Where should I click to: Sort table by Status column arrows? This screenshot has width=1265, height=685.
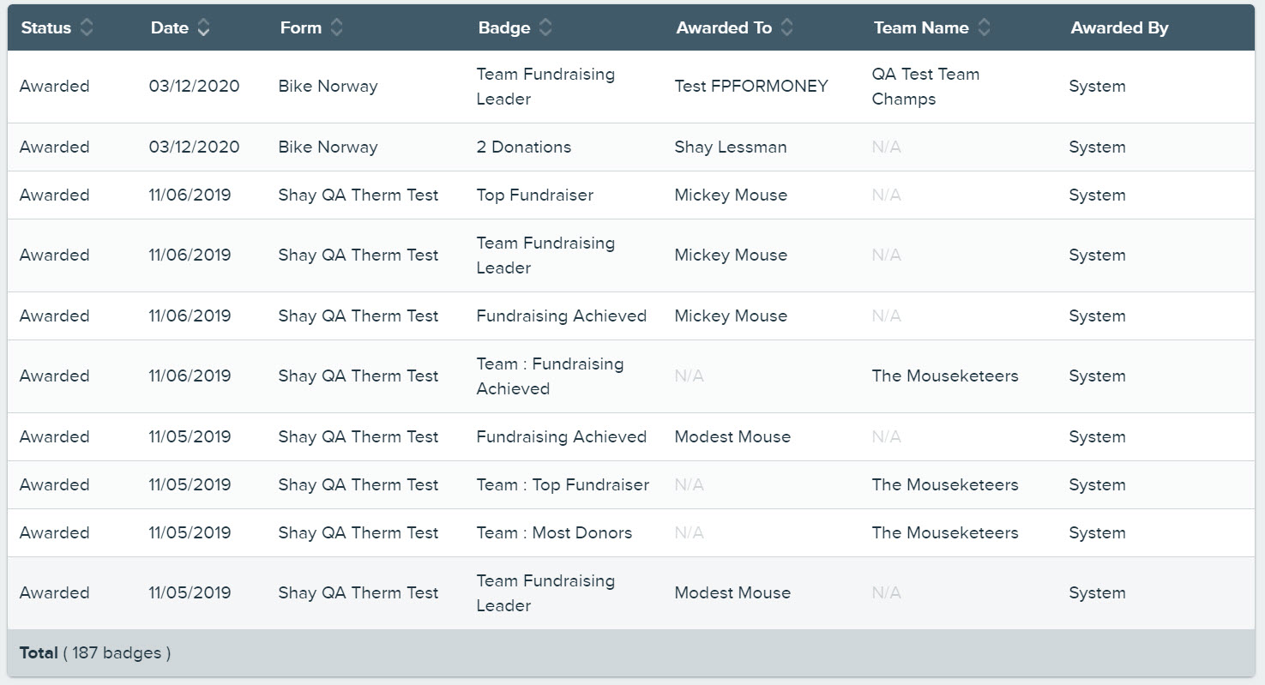point(86,27)
